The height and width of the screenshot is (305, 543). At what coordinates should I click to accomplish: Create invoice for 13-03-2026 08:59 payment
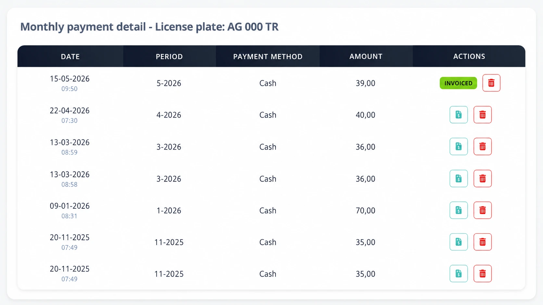(x=459, y=147)
